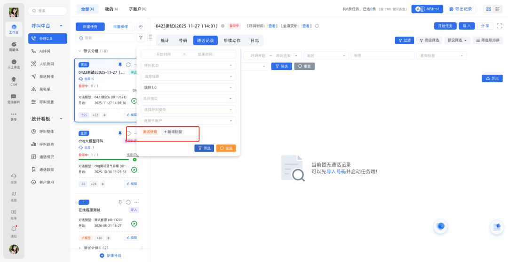The image size is (508, 262).
Task: Click the orange 重置 button in the popup
Action: [226, 148]
